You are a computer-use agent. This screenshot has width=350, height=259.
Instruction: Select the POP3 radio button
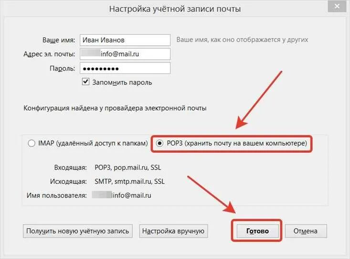(x=159, y=143)
